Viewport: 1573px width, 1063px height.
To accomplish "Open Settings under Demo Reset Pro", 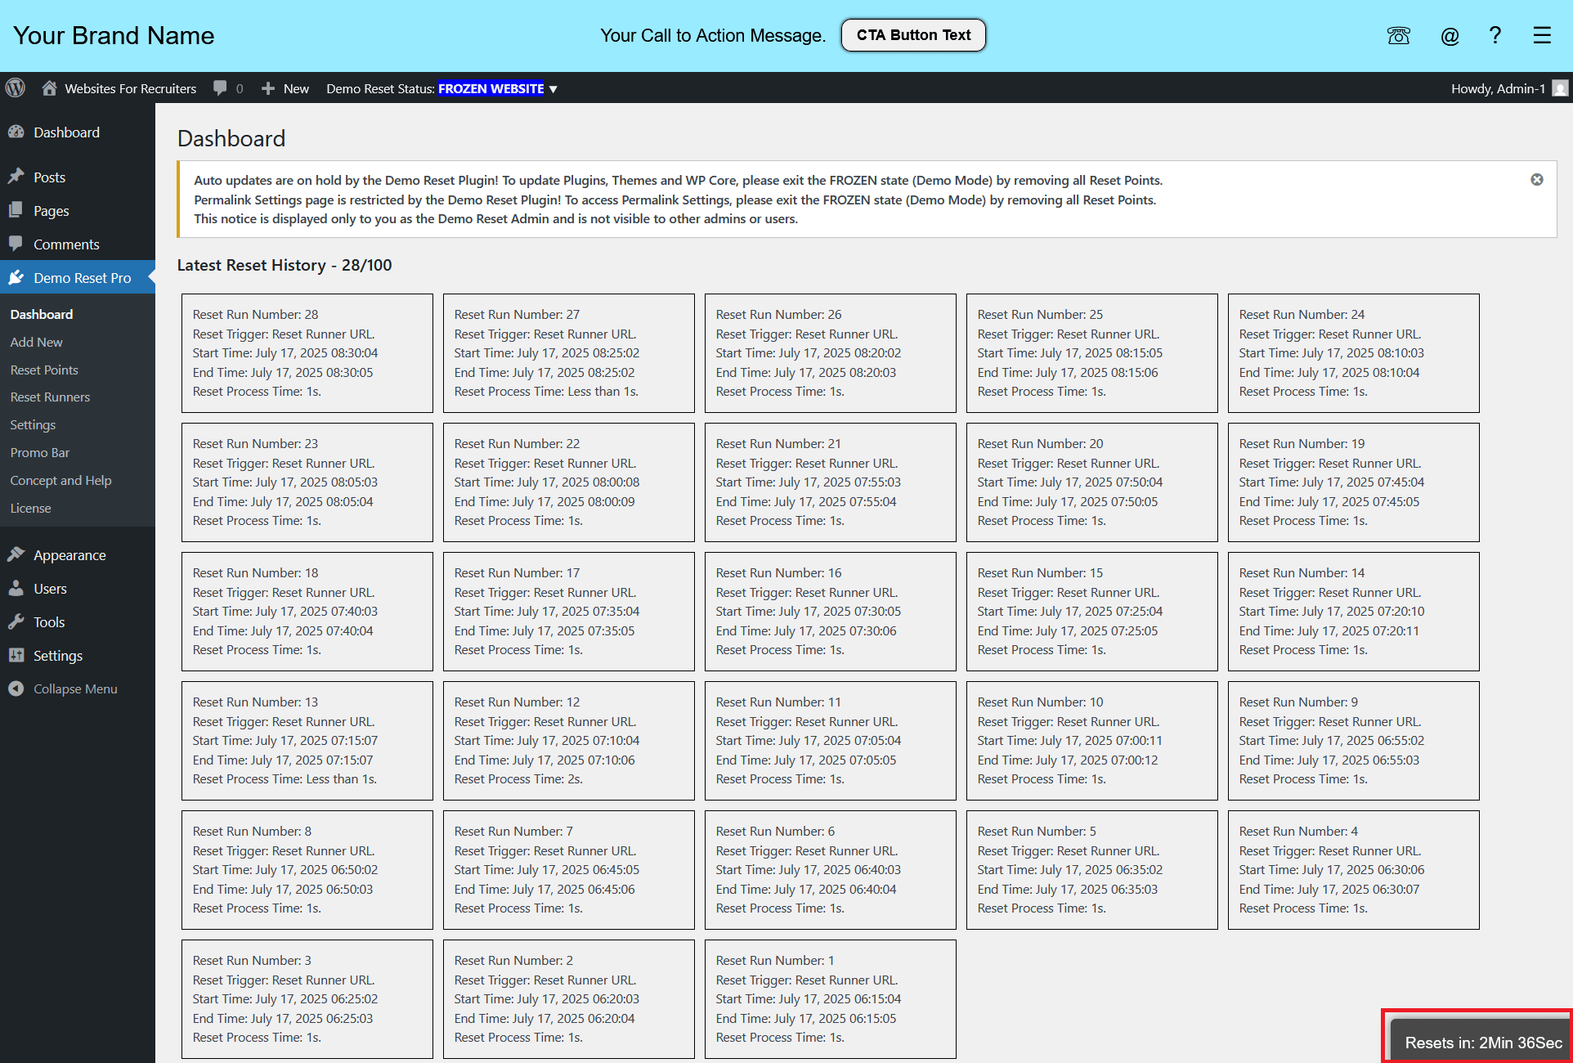I will click(33, 424).
